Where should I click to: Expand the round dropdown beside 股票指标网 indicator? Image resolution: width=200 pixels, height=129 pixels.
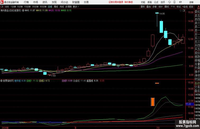(1, 81)
